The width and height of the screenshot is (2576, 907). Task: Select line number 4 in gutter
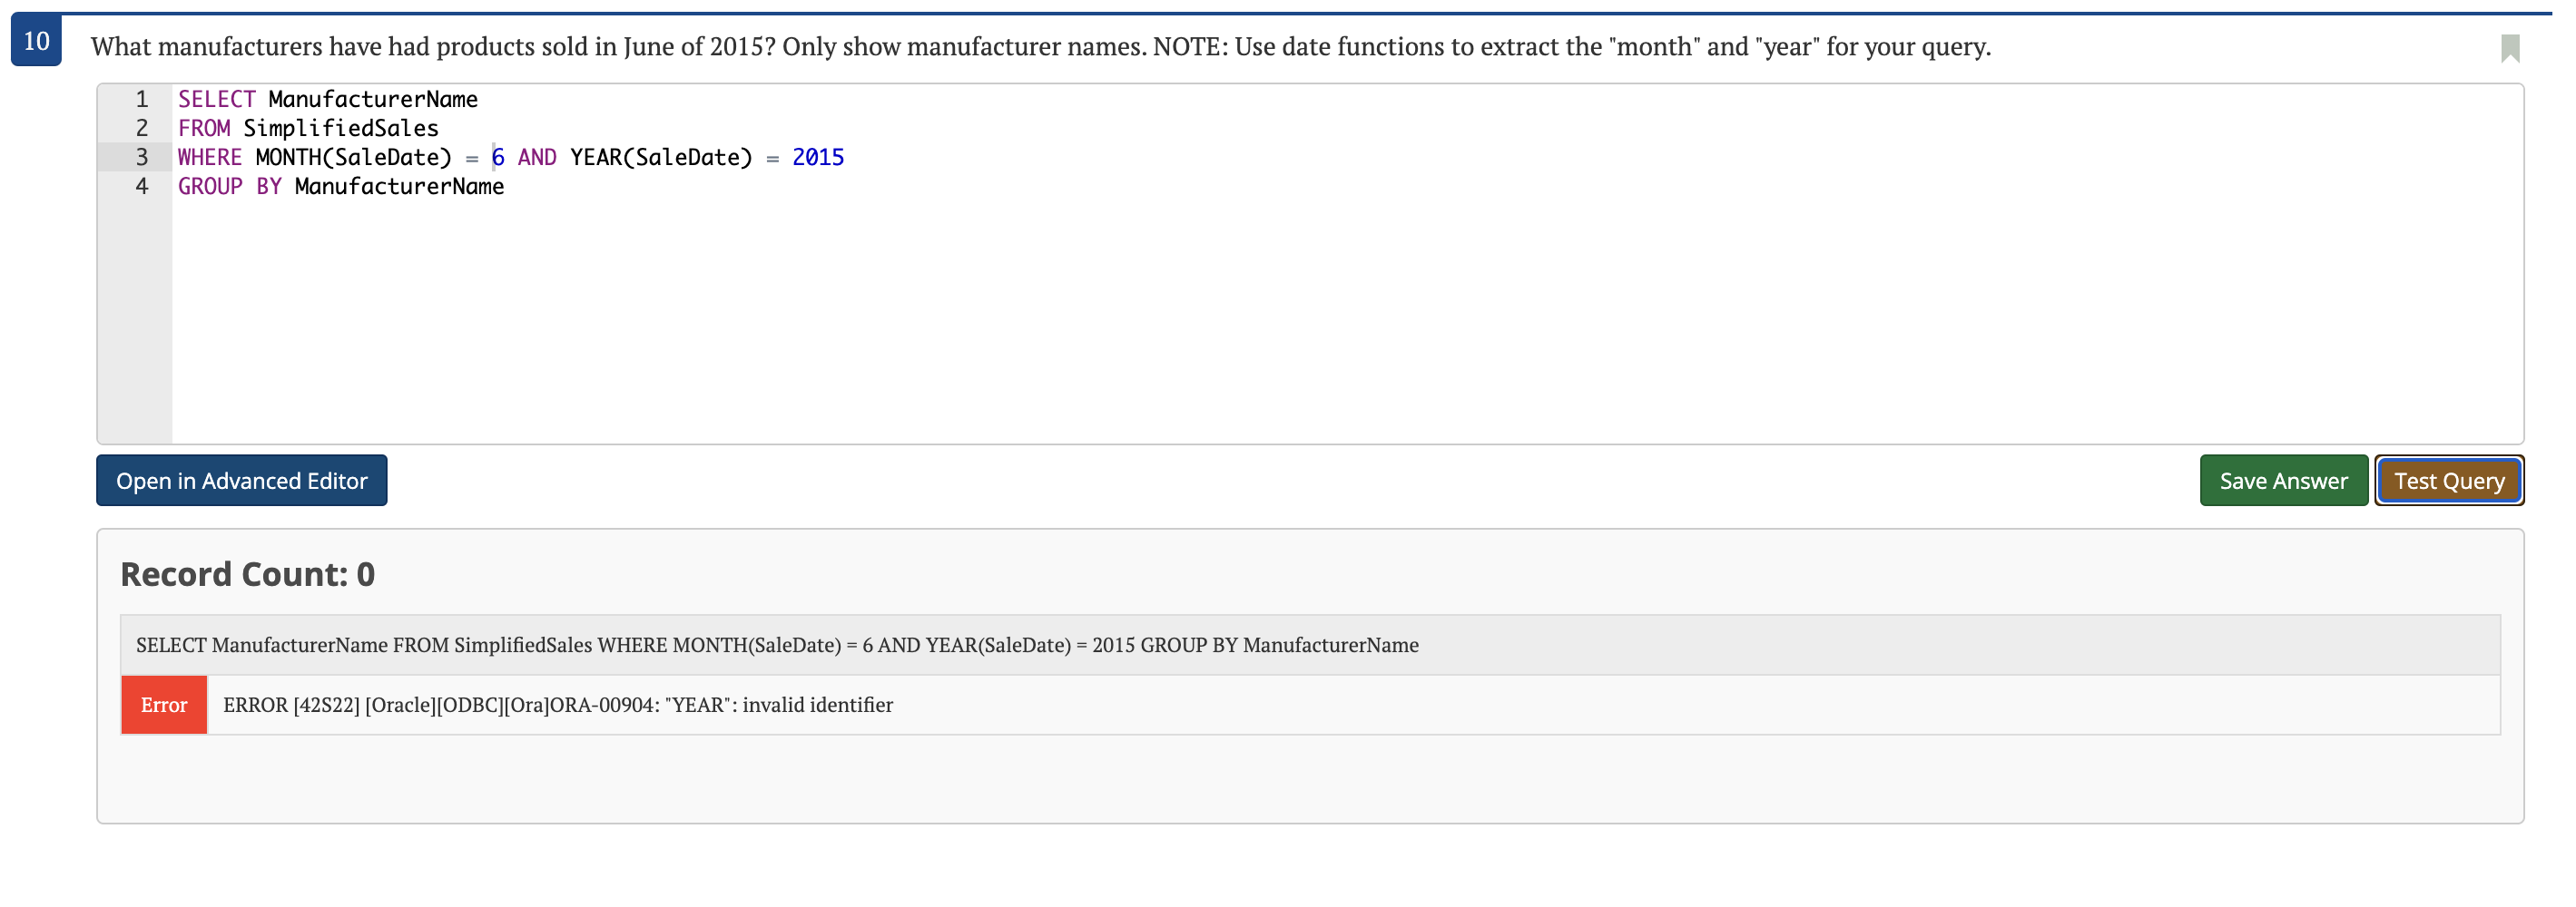coord(142,186)
